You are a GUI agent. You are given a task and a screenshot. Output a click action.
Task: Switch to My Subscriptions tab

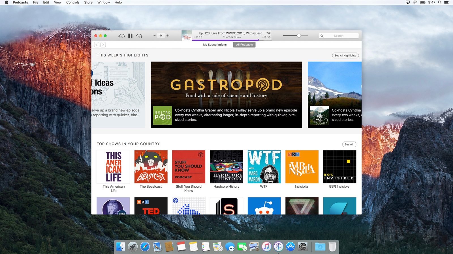[x=215, y=45]
